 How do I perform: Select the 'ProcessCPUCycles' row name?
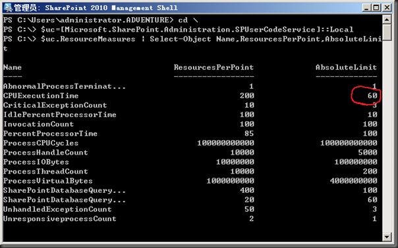pyautogui.click(x=41, y=143)
